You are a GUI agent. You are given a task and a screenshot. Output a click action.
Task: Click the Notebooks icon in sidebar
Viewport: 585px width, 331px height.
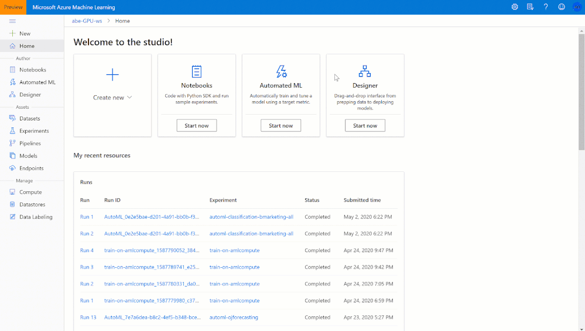click(12, 70)
